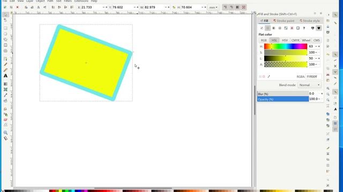Switch to CMYK color mode

click(x=295, y=41)
